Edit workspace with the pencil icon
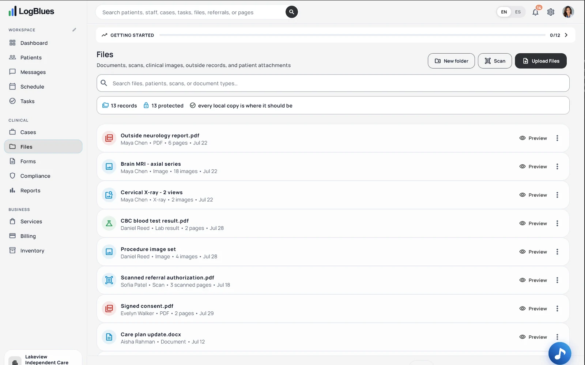This screenshot has height=365, width=585. 74,30
